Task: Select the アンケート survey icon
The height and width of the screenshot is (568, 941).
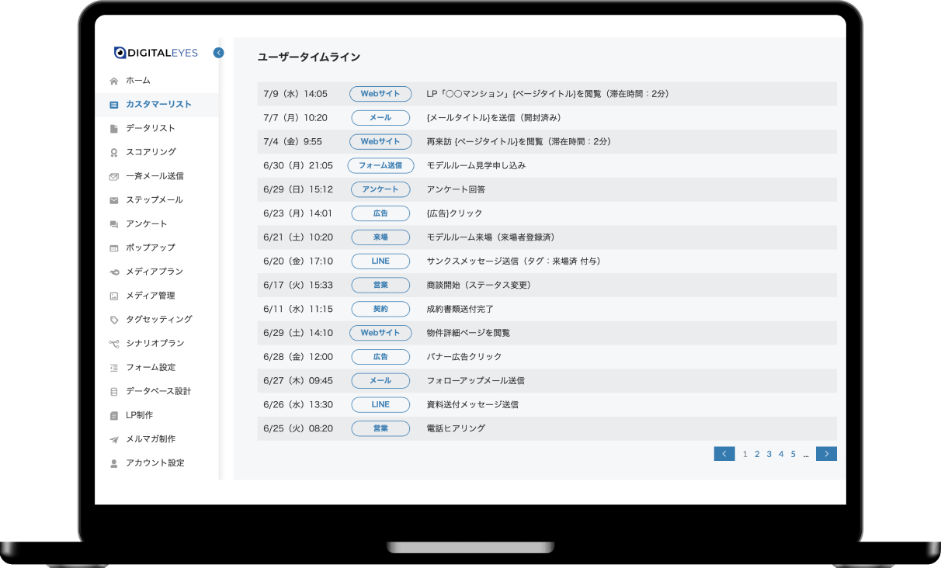Action: tap(113, 223)
